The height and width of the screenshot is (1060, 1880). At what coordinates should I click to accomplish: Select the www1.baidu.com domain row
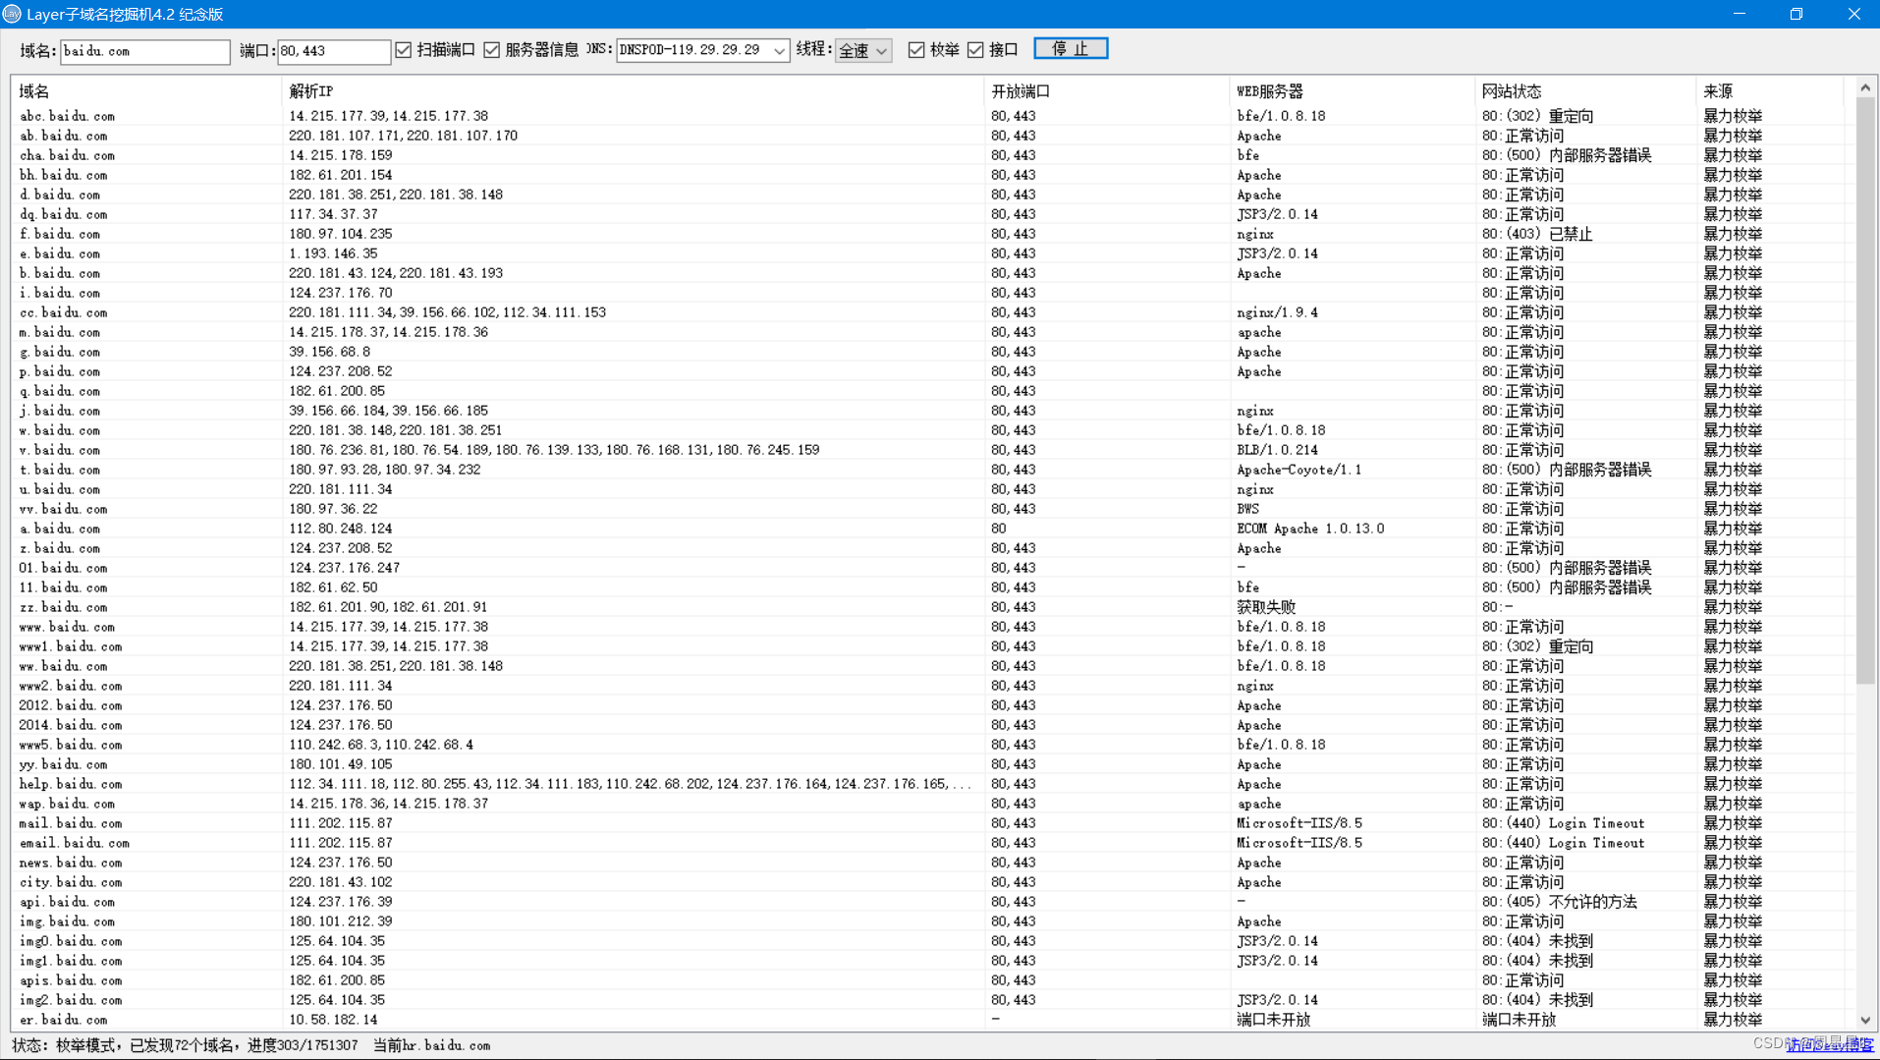pos(928,646)
